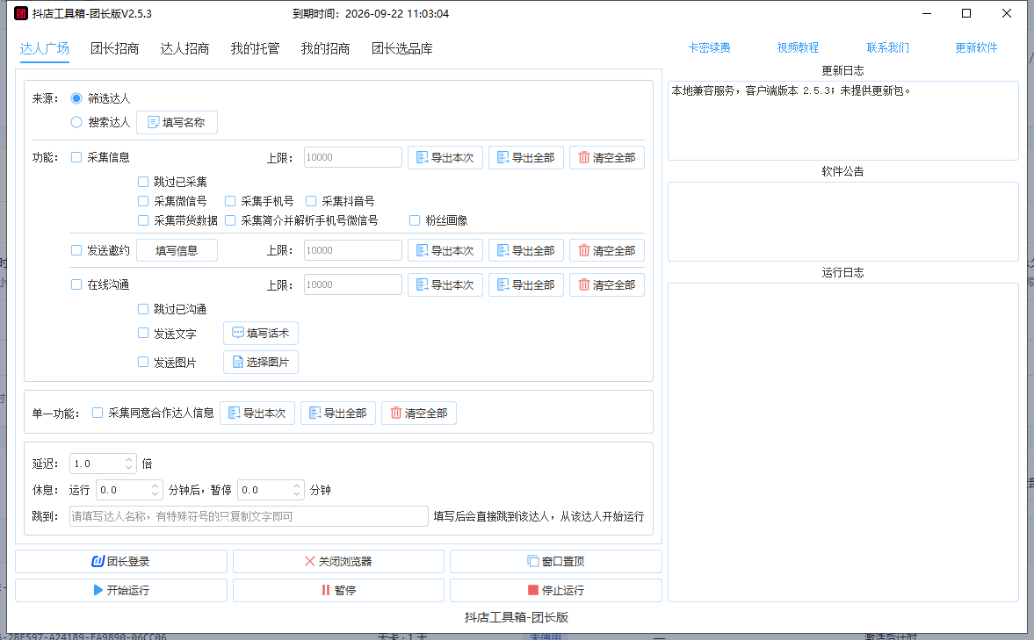Click 导出全部 in the 单一功能 row
This screenshot has width=1034, height=640.
338,413
